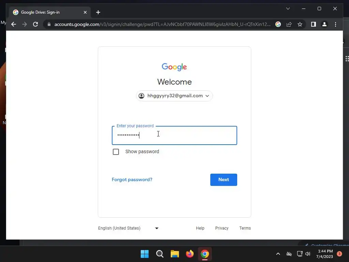349x262 pixels.
Task: Open volume control tray icon
Action: tap(308, 254)
